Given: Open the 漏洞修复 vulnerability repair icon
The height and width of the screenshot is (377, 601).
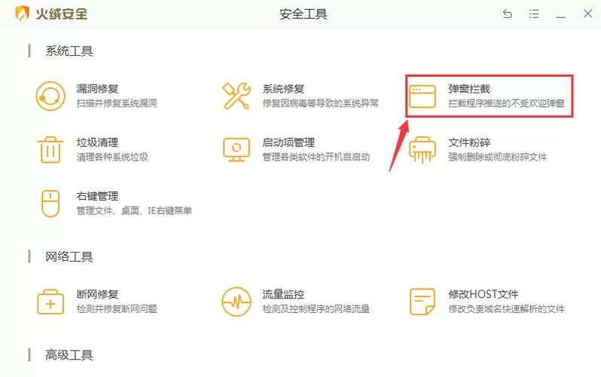Looking at the screenshot, I should pos(50,96).
